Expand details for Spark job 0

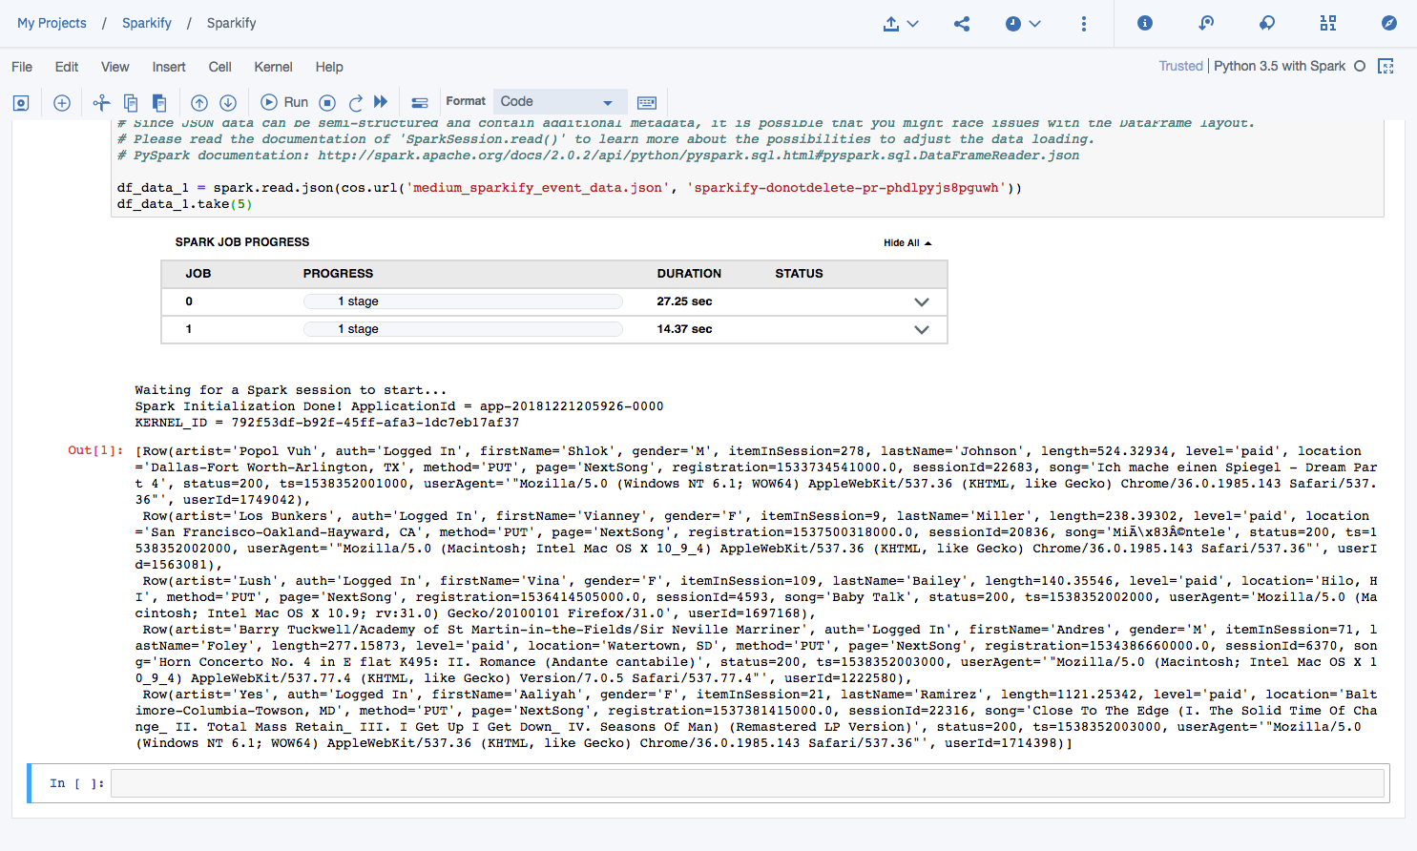[x=921, y=302]
